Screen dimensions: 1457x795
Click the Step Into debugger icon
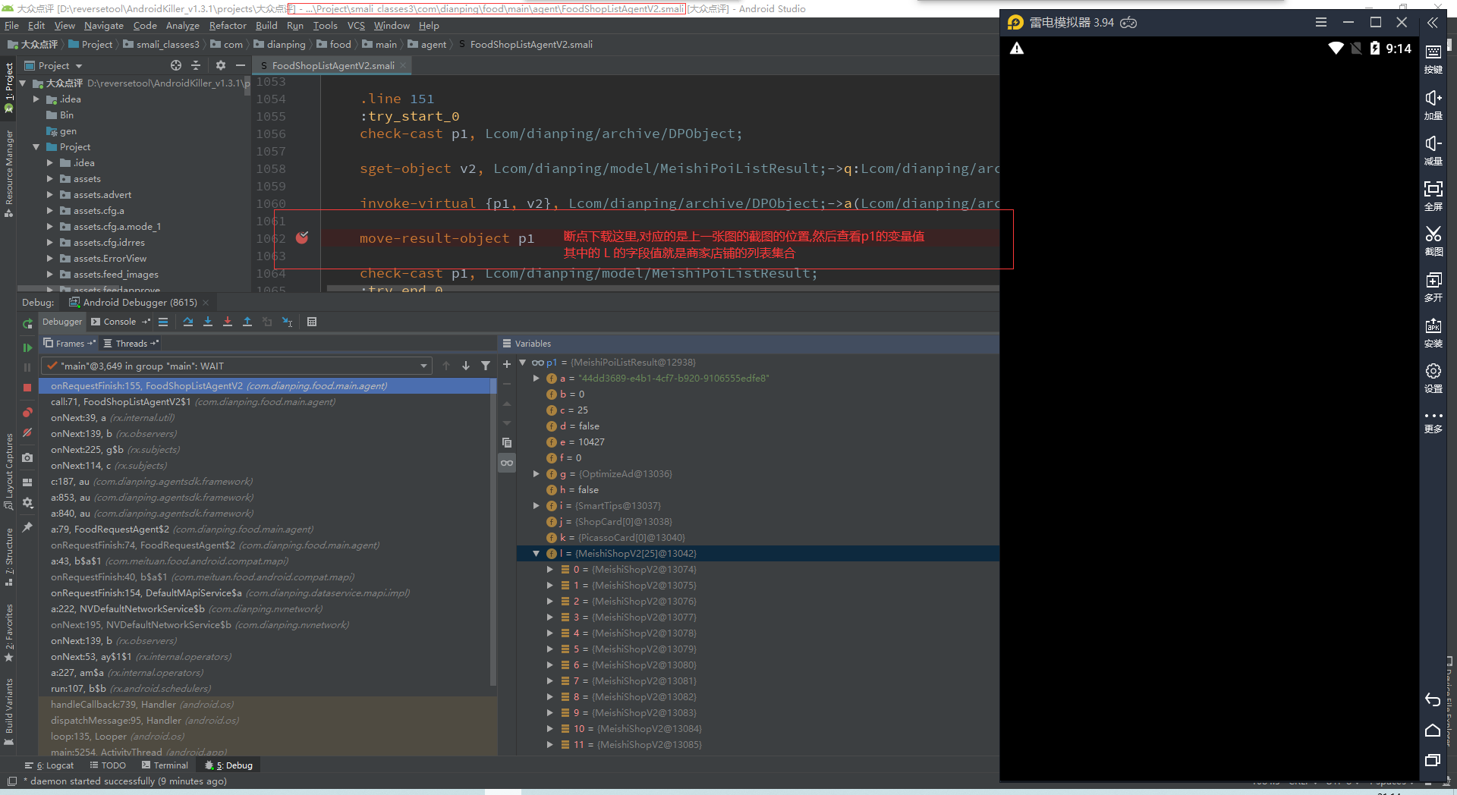(x=208, y=322)
